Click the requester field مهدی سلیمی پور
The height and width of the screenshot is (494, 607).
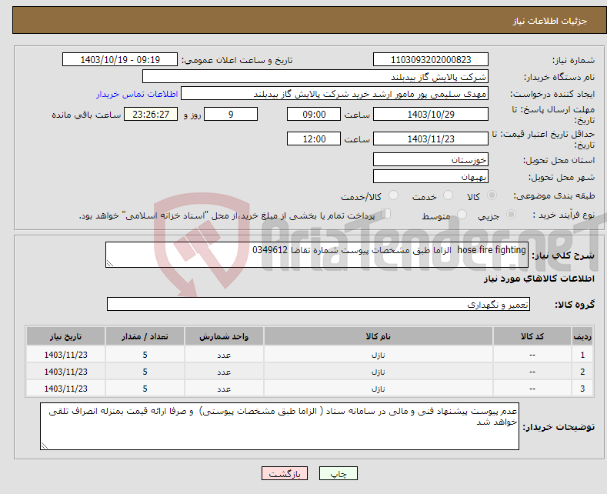(335, 94)
